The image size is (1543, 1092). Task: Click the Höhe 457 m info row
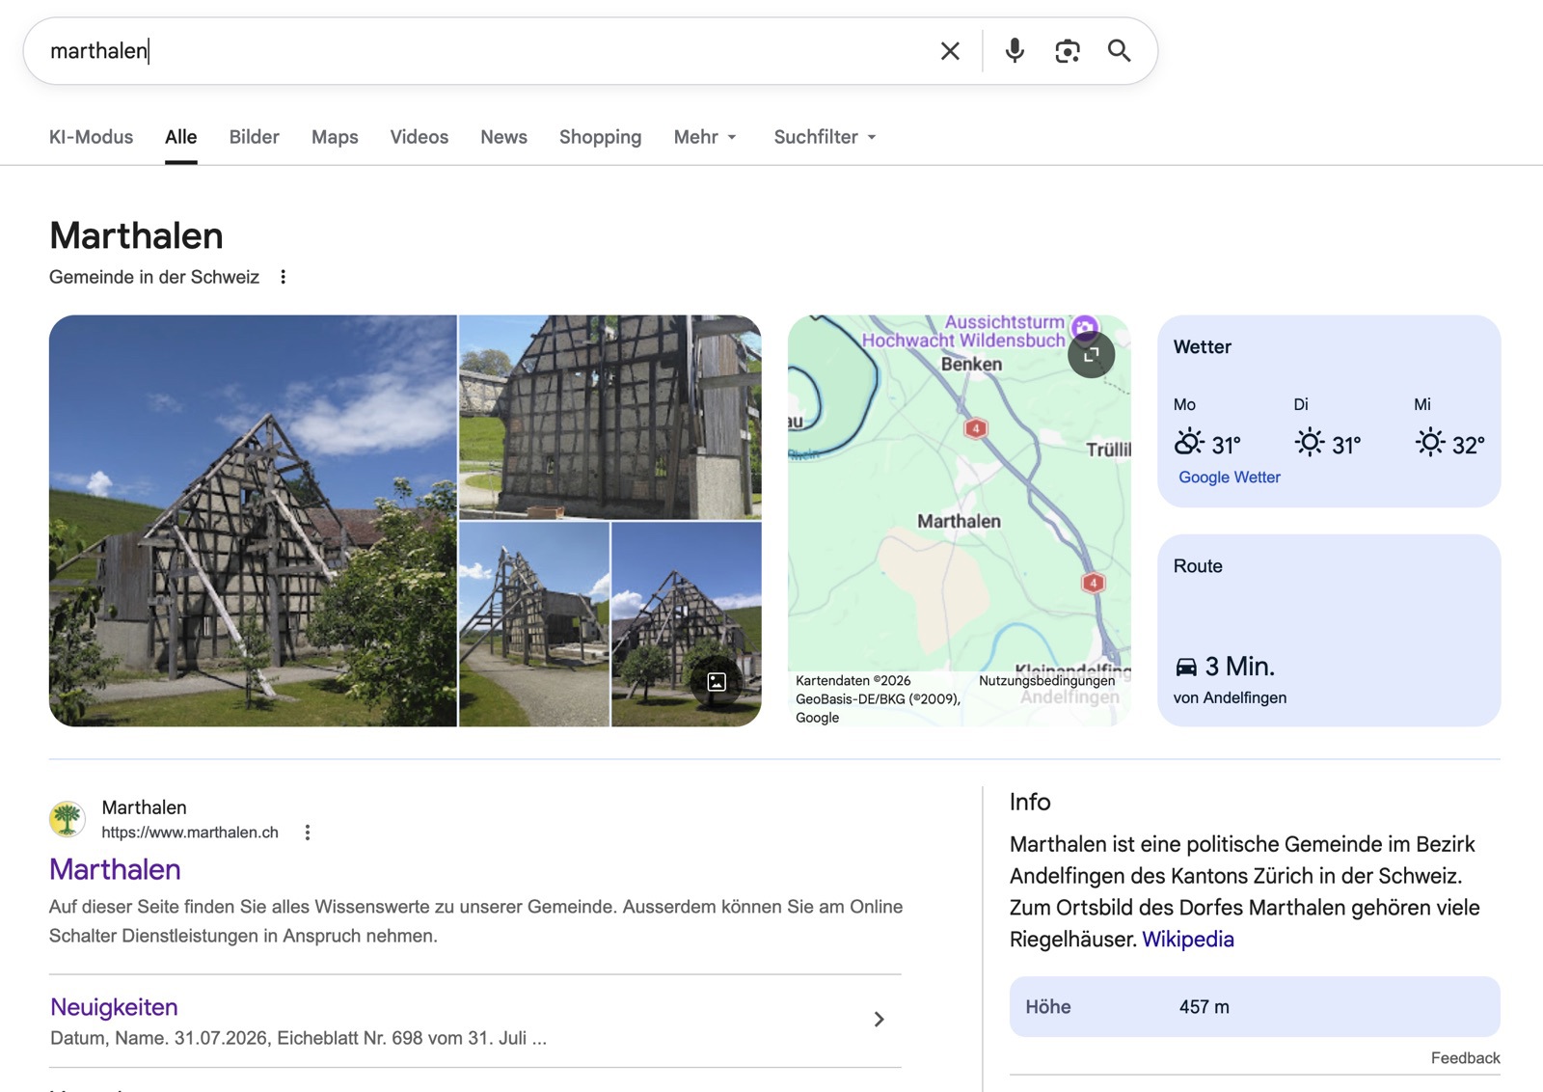(1255, 1007)
